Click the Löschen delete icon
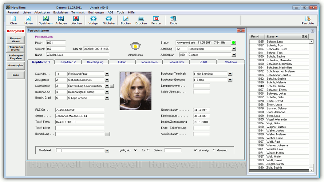This screenshot has width=324, height=182. point(76,19)
